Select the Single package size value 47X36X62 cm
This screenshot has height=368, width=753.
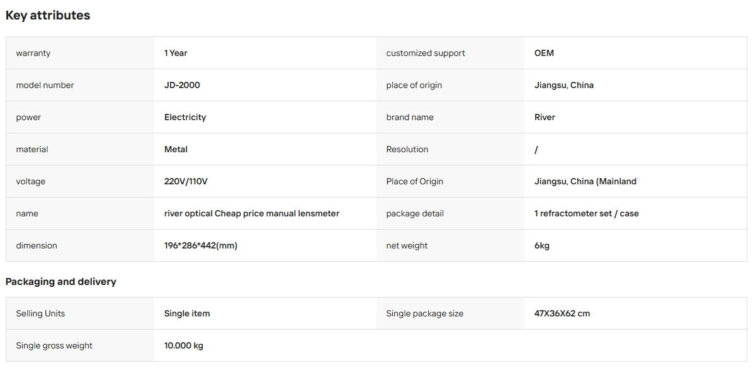tap(562, 314)
